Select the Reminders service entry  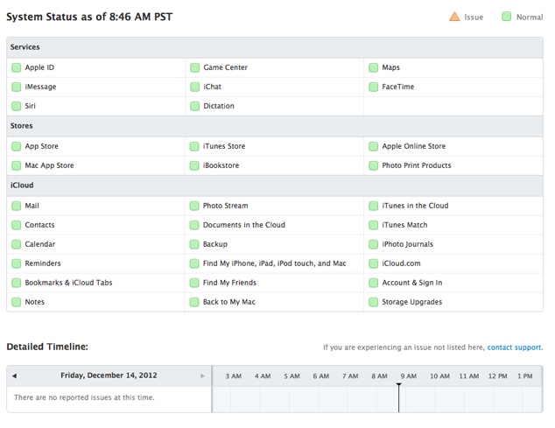click(x=95, y=263)
